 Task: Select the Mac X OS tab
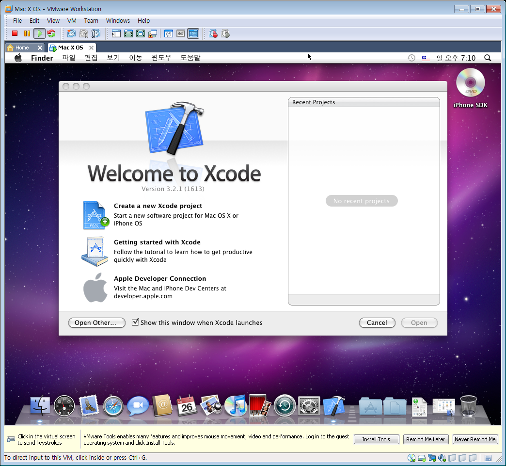tap(70, 48)
